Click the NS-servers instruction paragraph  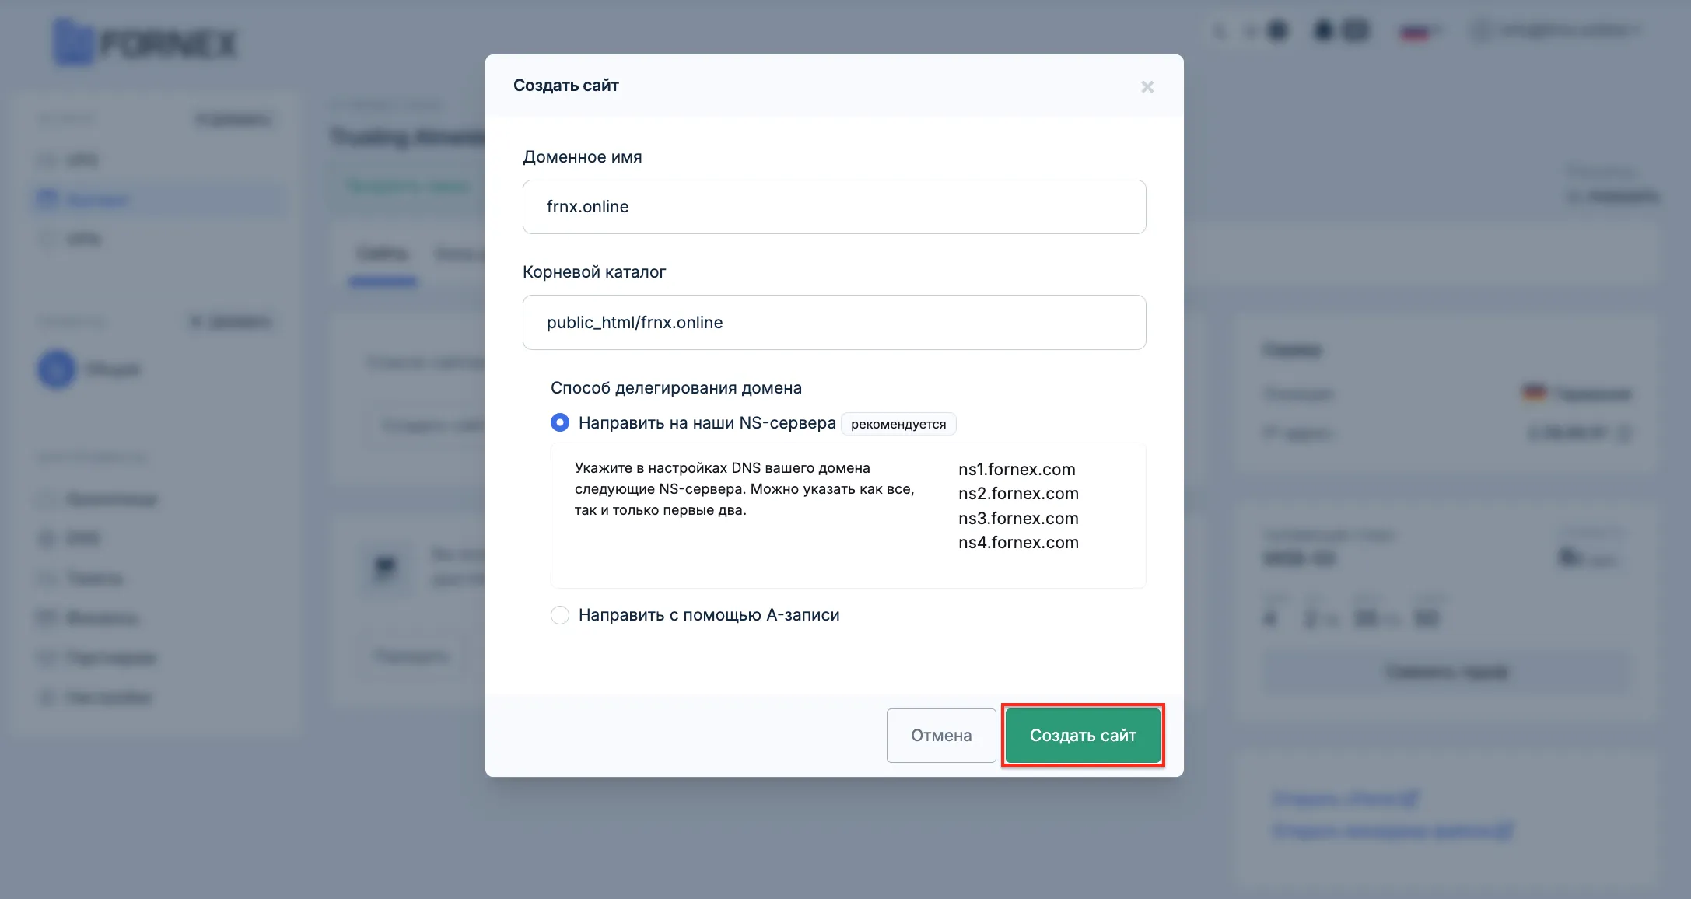[x=744, y=489]
